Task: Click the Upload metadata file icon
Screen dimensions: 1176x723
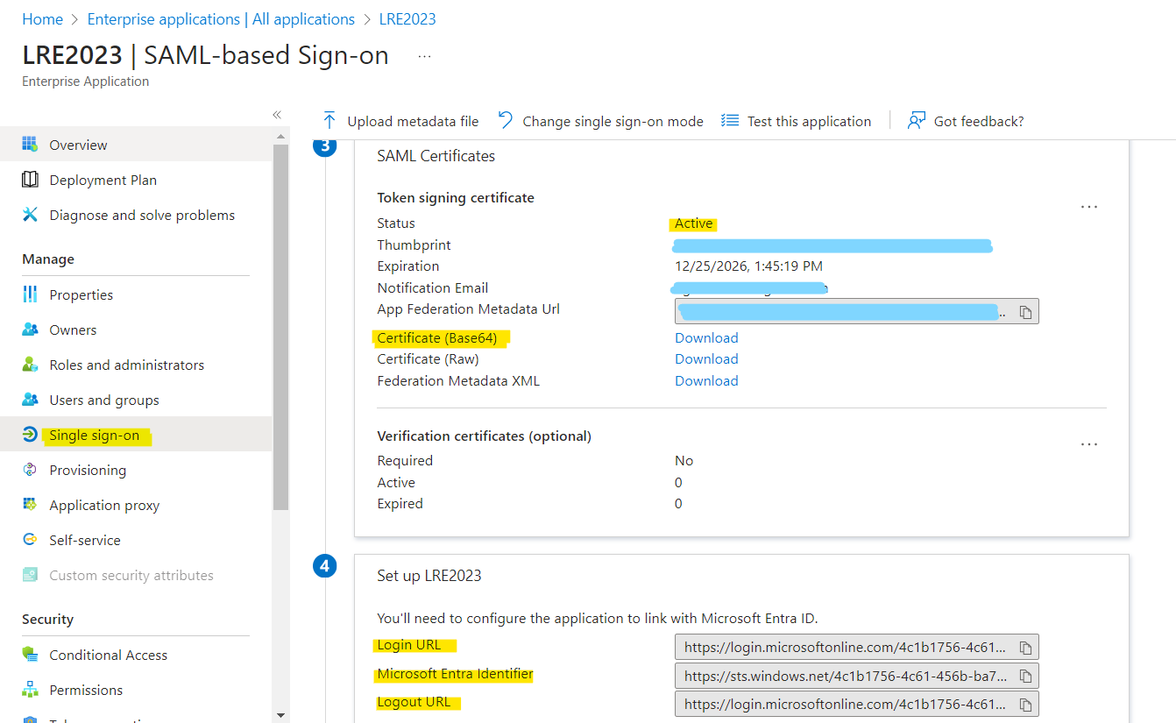Action: click(329, 121)
